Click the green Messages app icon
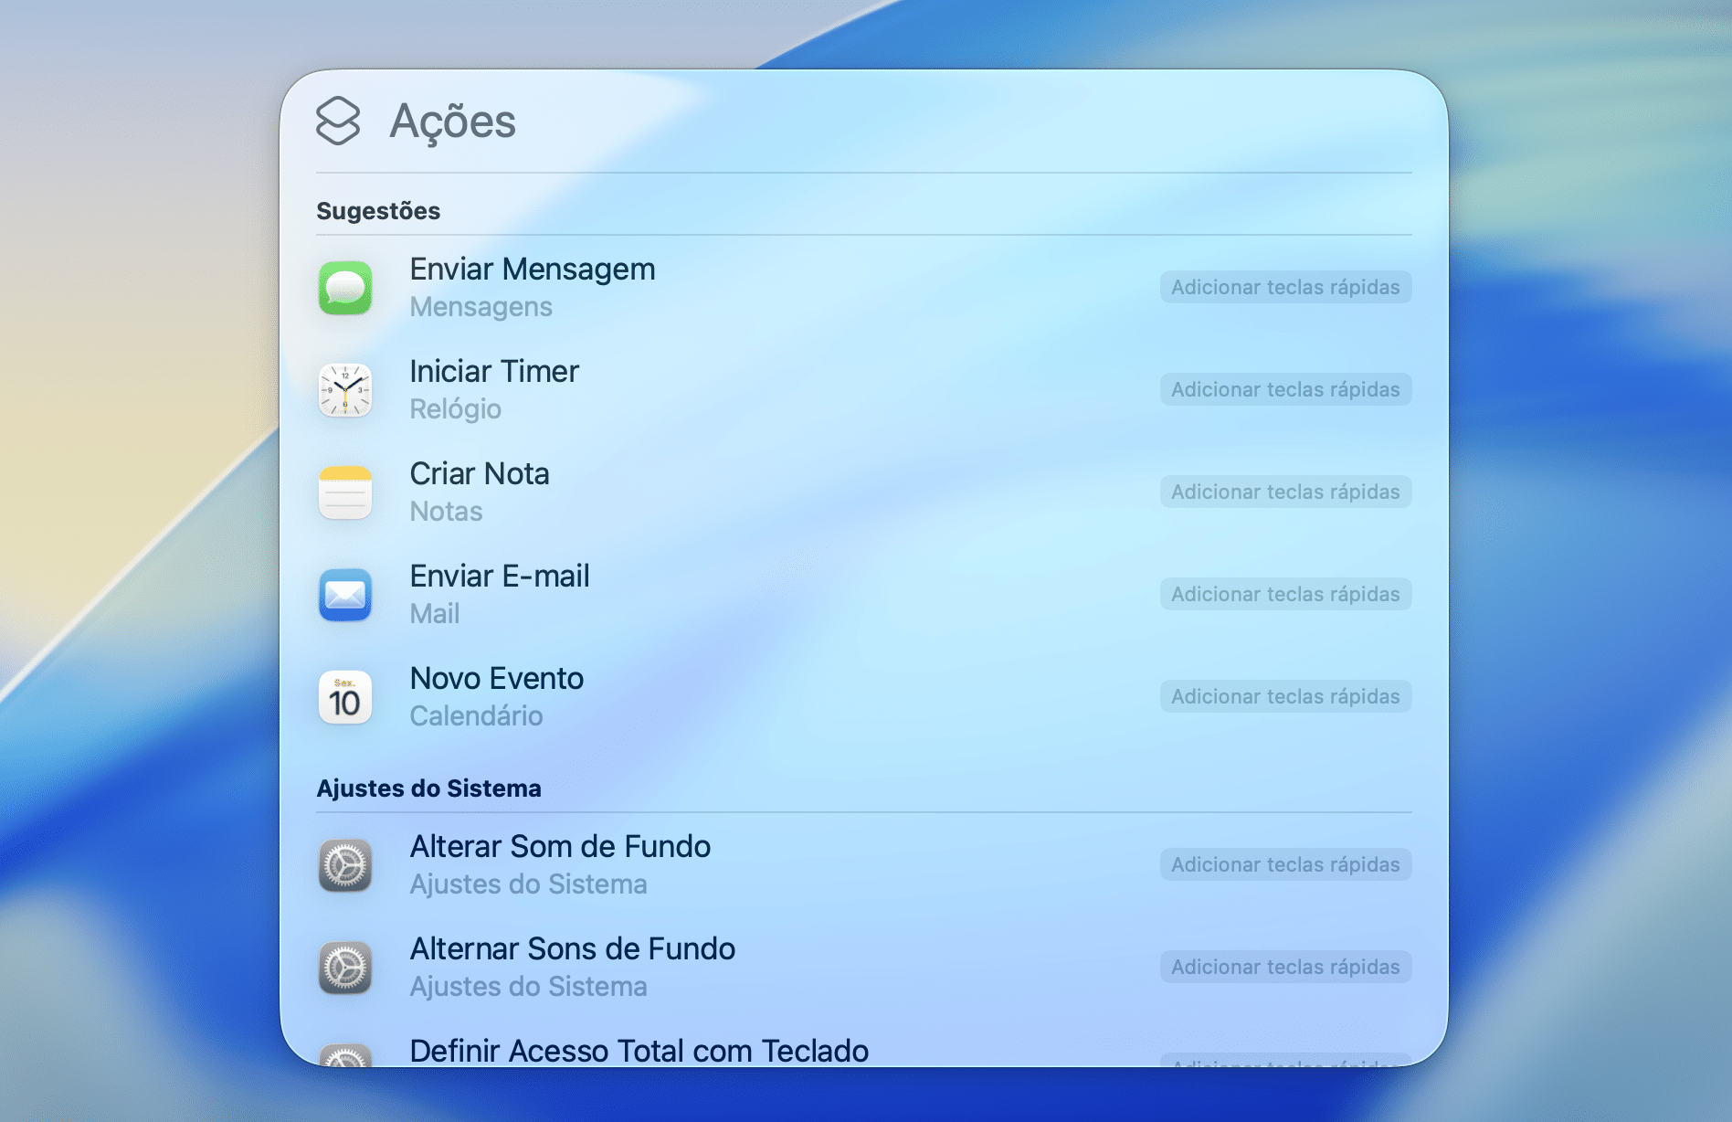The width and height of the screenshot is (1732, 1122). coord(345,288)
